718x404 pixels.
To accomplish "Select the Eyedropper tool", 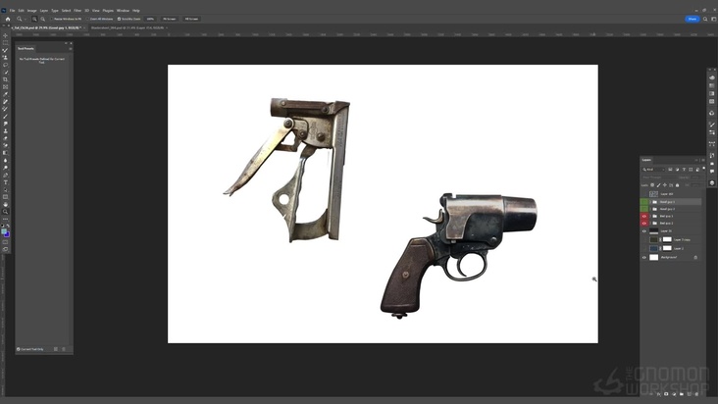I will 6,94.
